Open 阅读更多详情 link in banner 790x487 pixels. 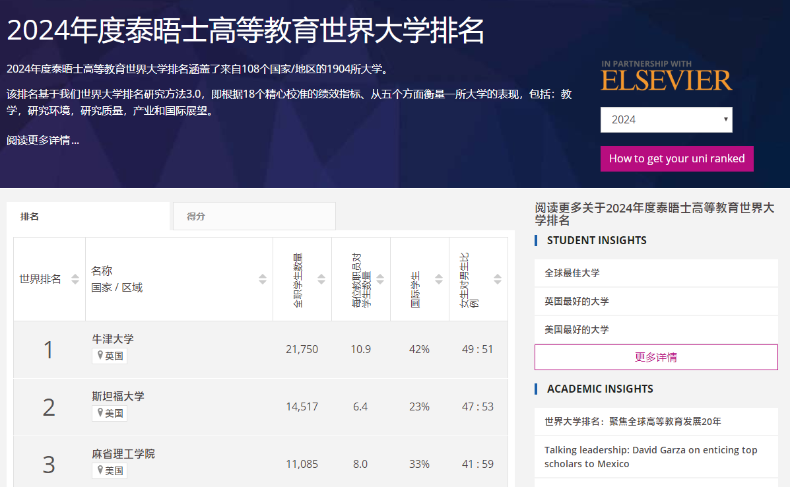tap(43, 141)
